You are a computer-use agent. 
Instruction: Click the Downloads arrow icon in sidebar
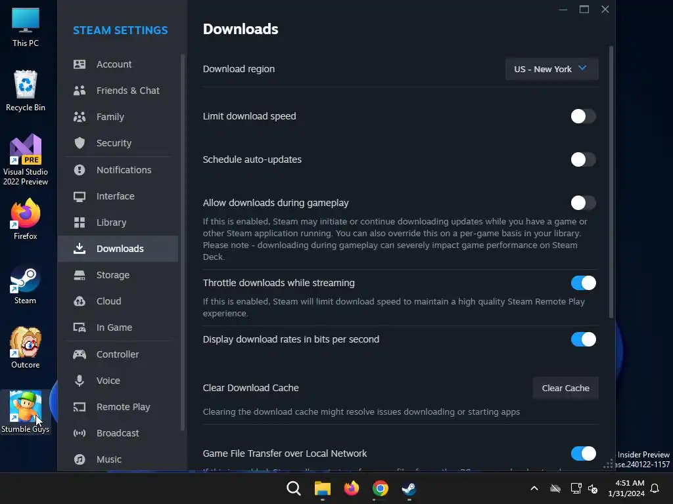(80, 249)
